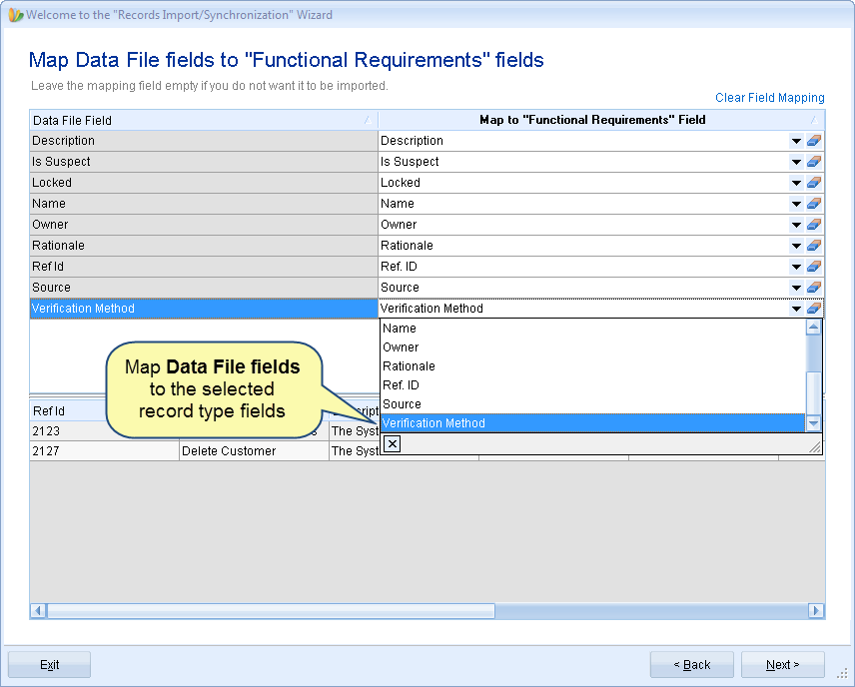Click the horizontal scrollbar left arrow
This screenshot has width=855, height=687.
pyautogui.click(x=38, y=611)
